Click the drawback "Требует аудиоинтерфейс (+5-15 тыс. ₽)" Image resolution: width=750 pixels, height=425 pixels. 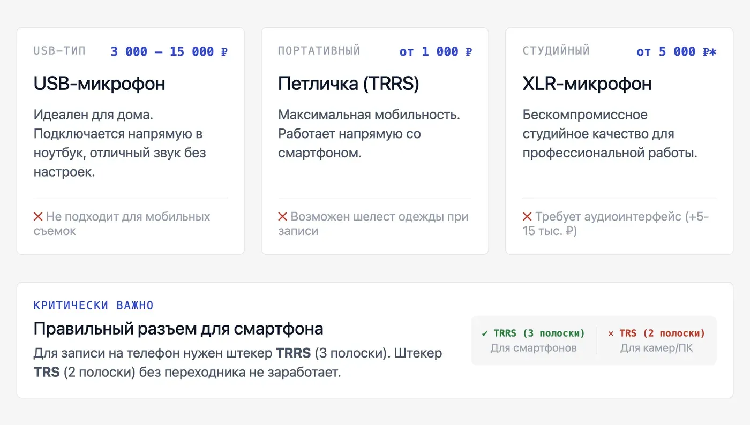pyautogui.click(x=616, y=224)
